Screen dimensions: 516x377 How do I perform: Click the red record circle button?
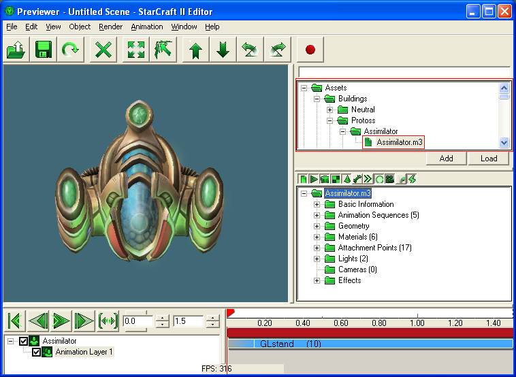coord(310,50)
